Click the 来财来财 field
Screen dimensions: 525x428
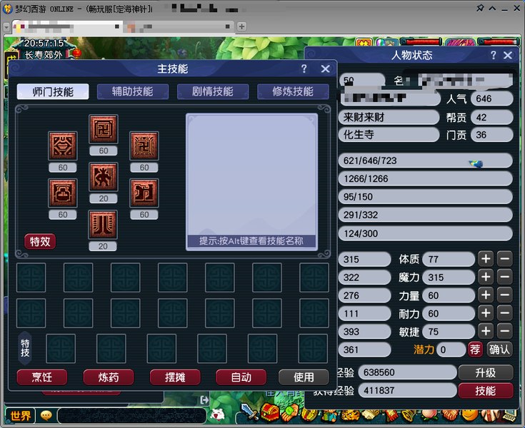tap(389, 117)
